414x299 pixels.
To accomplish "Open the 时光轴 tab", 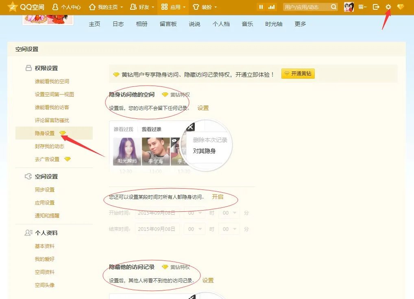I will coord(274,24).
